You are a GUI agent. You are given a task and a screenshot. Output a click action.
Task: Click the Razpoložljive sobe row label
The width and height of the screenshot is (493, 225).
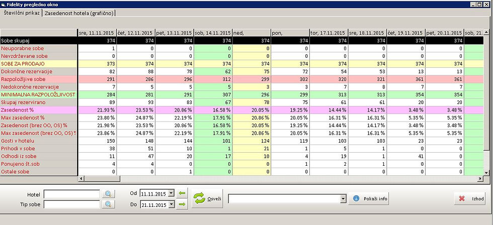[39, 79]
